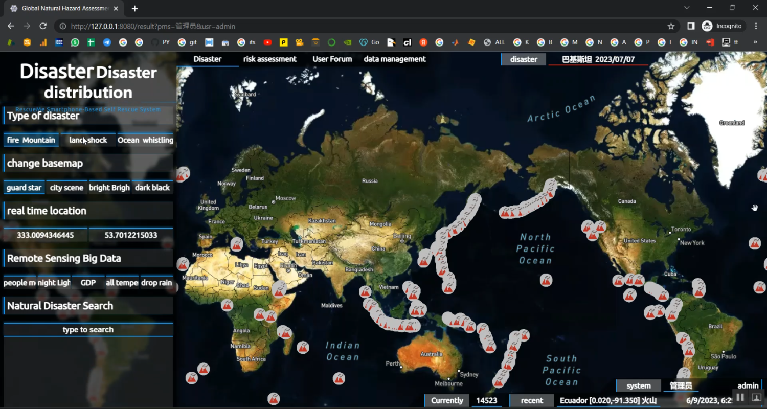Expand the bookmarks overflow chevron
The height and width of the screenshot is (409, 767).
click(755, 42)
